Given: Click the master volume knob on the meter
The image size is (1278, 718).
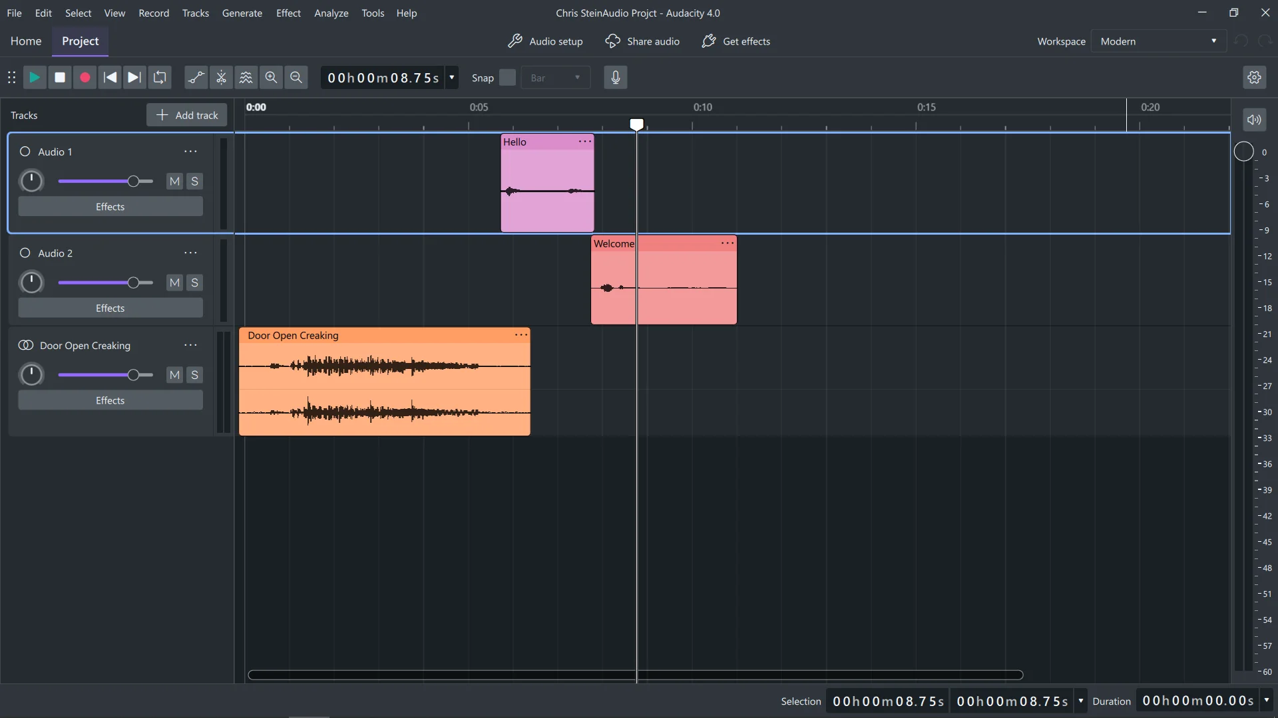Looking at the screenshot, I should point(1243,152).
